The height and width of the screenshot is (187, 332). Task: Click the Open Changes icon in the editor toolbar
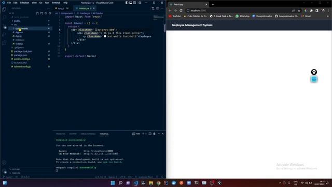[x=153, y=8]
